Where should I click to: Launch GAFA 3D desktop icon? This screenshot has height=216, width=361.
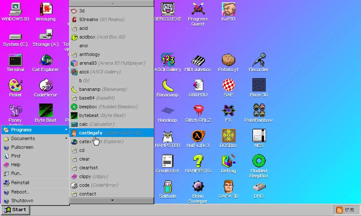point(228,189)
